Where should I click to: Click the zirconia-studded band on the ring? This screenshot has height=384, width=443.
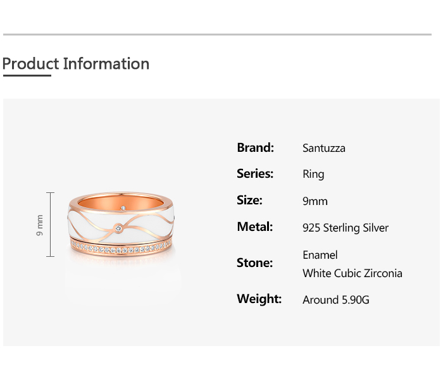(120, 249)
